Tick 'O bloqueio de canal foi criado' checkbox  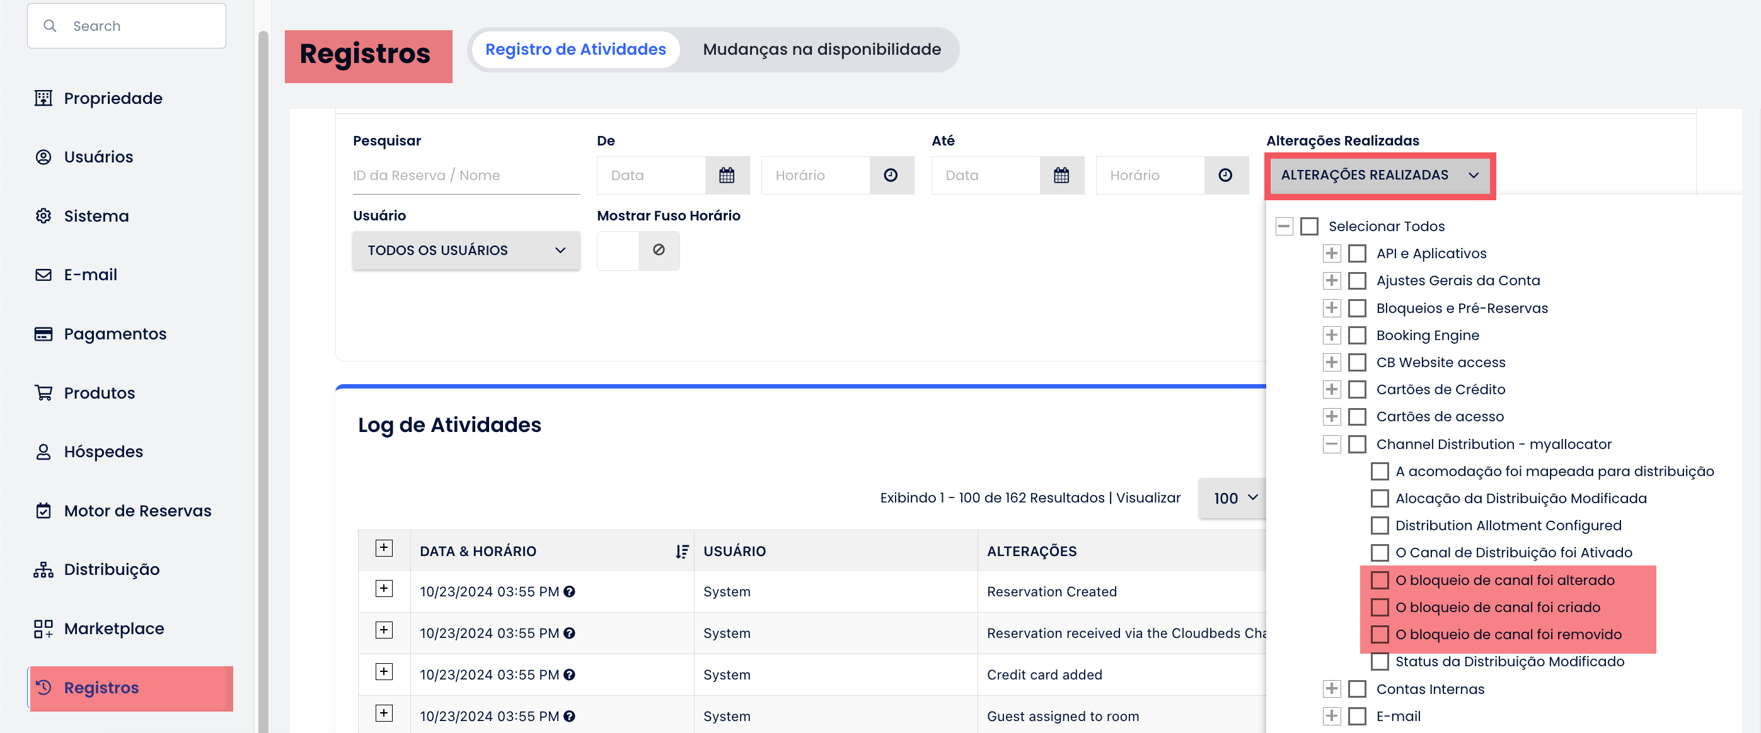pos(1380,607)
